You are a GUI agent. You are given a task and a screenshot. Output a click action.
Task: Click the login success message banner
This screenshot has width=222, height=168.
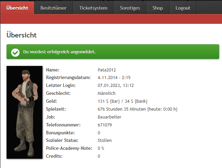tap(113, 52)
